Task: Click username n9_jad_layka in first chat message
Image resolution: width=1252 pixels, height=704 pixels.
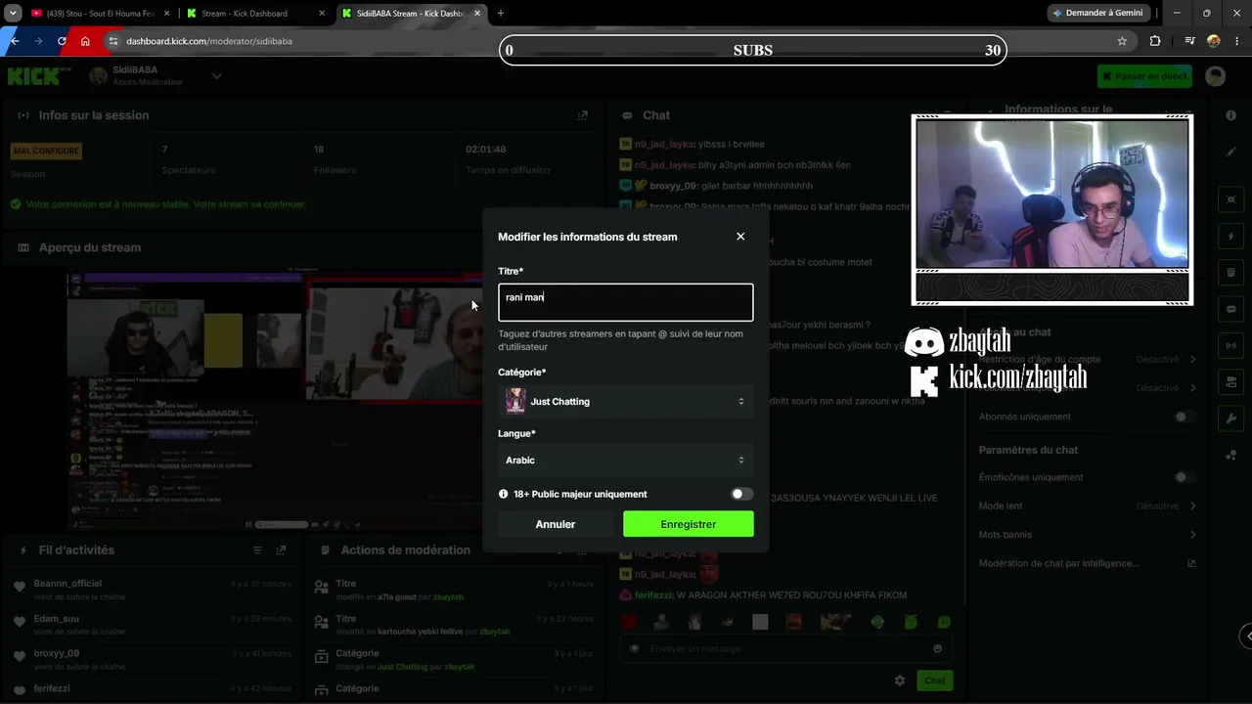Action: (x=664, y=144)
